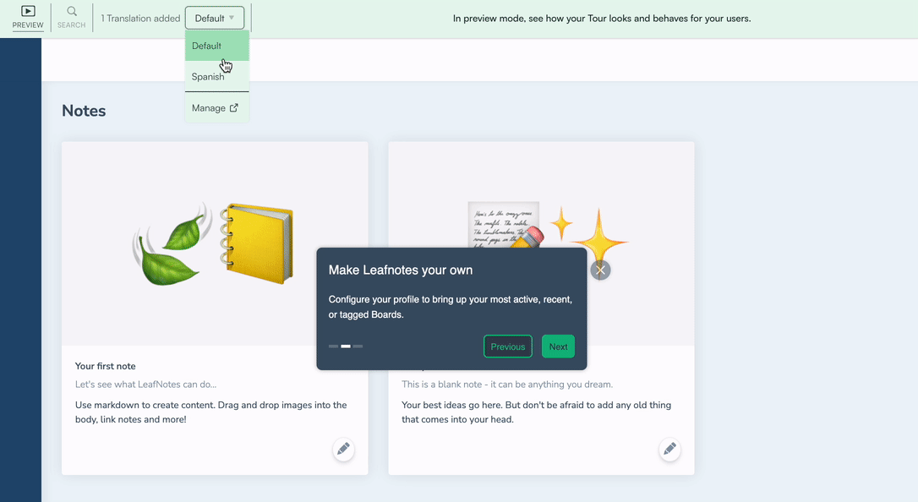Image resolution: width=918 pixels, height=502 pixels.
Task: Edit the blank note card pencil
Action: (669, 449)
